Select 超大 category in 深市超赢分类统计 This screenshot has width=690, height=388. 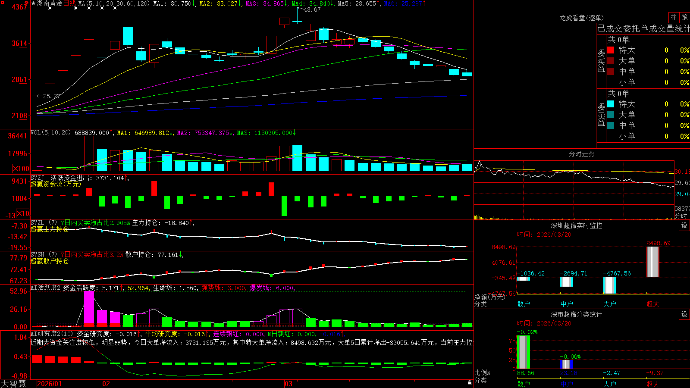click(x=653, y=384)
